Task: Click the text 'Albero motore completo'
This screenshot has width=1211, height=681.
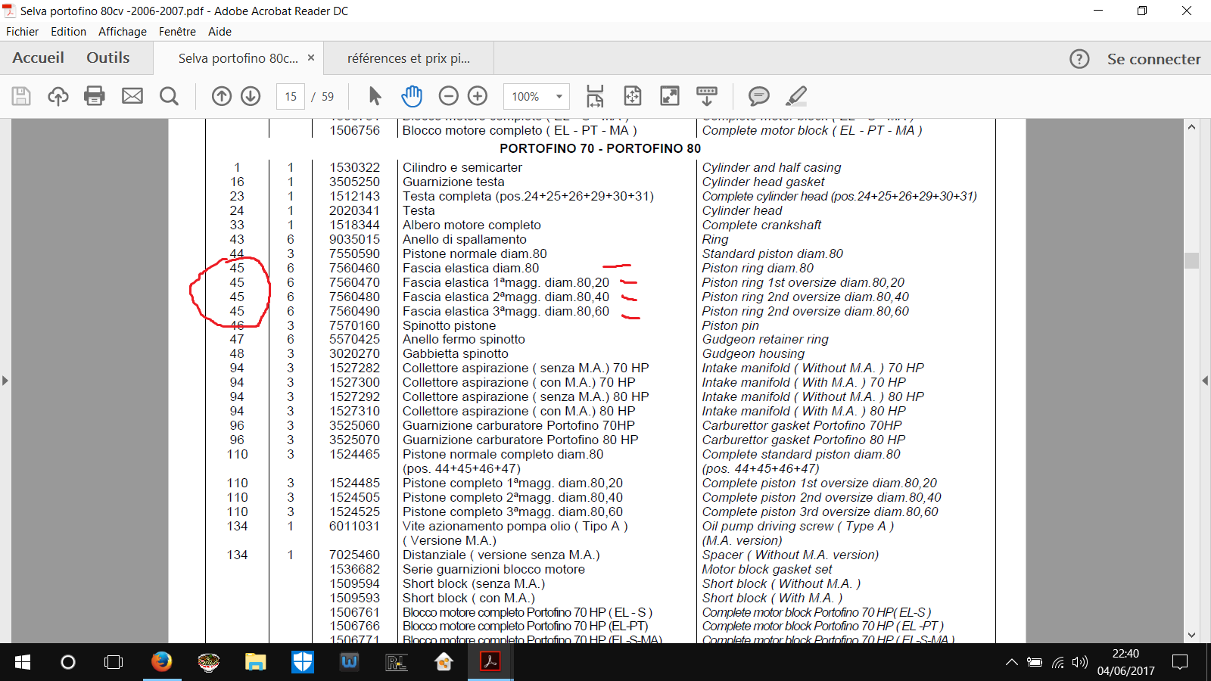Action: pyautogui.click(x=472, y=225)
